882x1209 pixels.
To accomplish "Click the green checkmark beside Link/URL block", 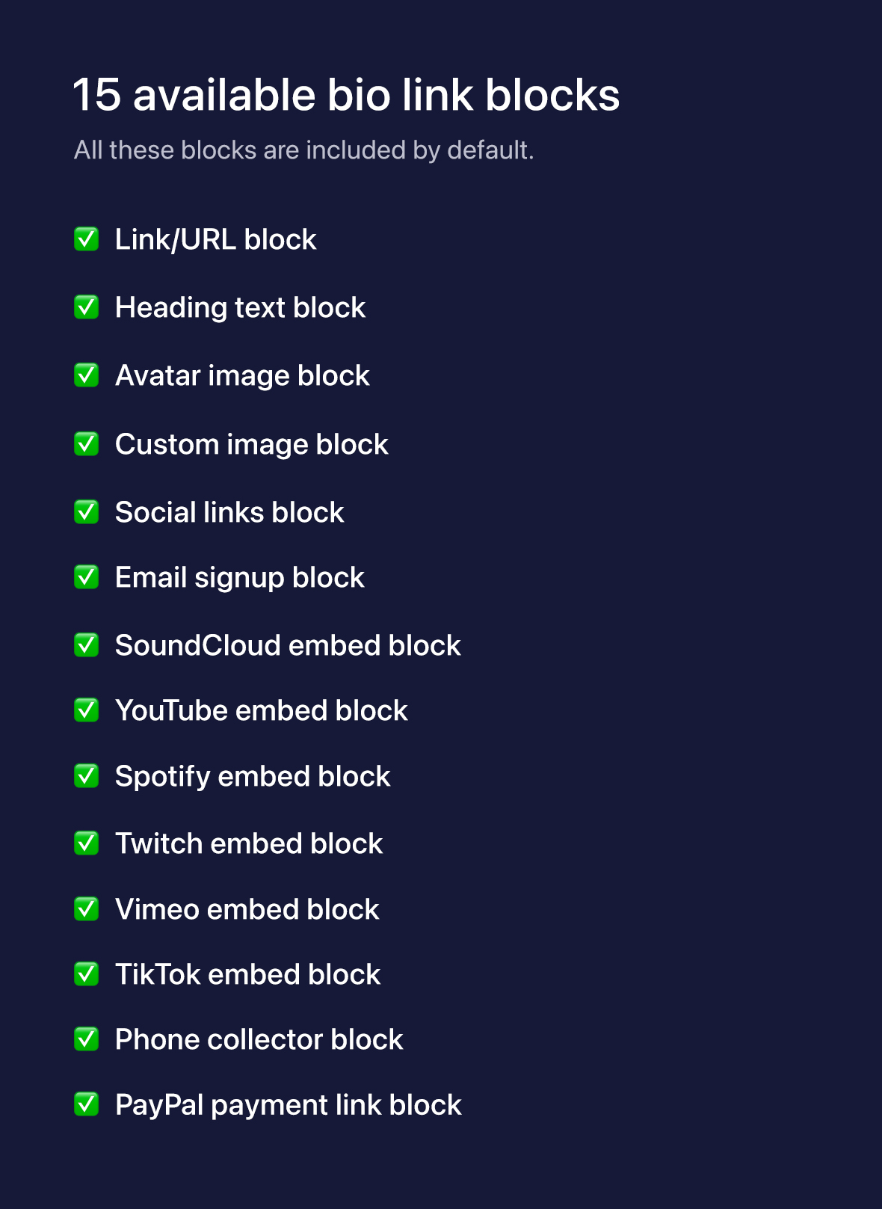I will coord(87,239).
